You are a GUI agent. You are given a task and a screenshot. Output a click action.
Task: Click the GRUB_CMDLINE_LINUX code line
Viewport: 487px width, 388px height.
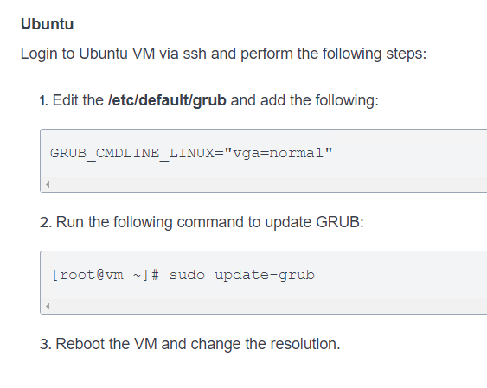click(x=191, y=153)
